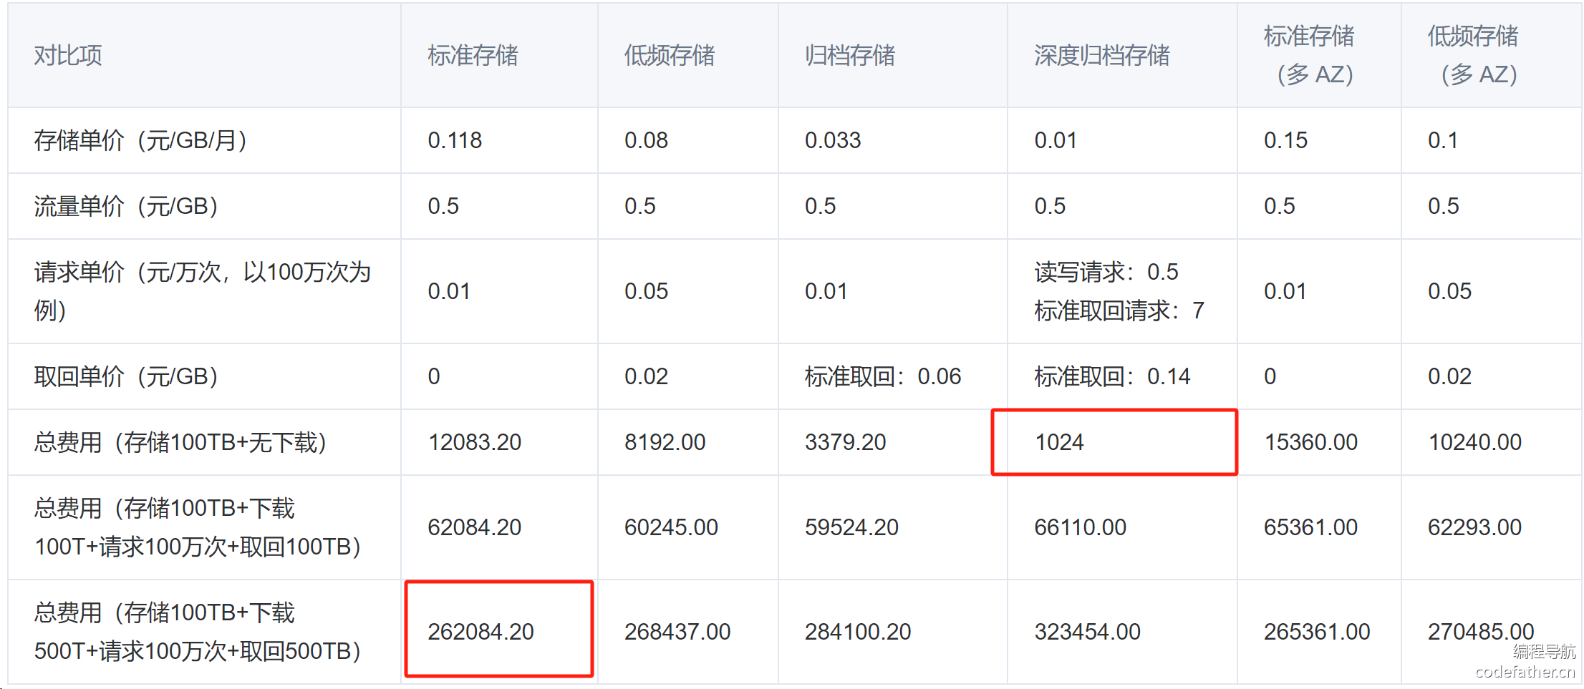Click the 0.118 storage price cell
The height and width of the screenshot is (689, 1584).
(455, 140)
